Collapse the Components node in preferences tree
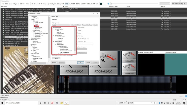The image size is (187, 105). tap(30, 16)
